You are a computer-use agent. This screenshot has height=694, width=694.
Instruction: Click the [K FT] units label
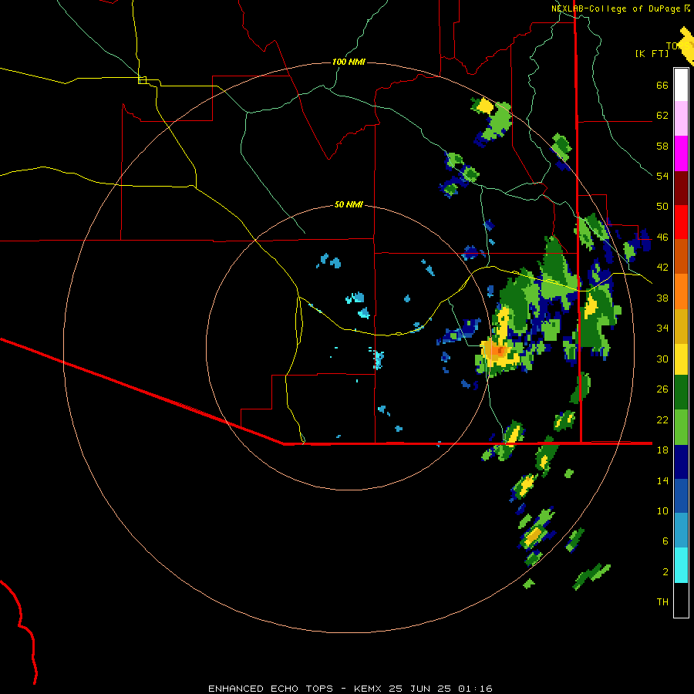(x=652, y=53)
